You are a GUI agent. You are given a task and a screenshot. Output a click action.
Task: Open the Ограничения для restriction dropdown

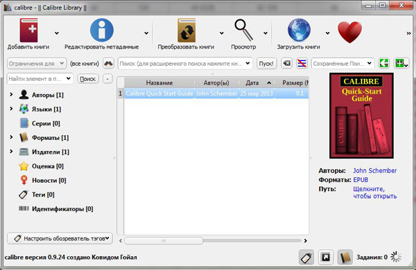pyautogui.click(x=37, y=64)
